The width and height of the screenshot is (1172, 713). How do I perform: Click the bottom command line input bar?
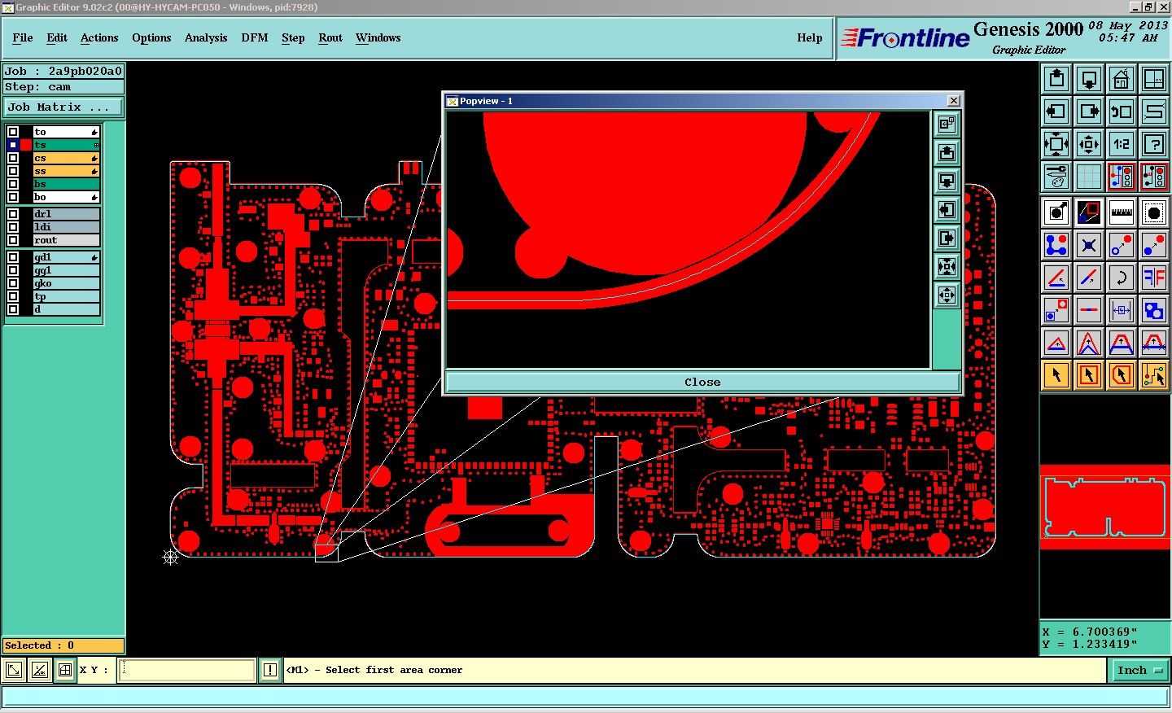(585, 698)
